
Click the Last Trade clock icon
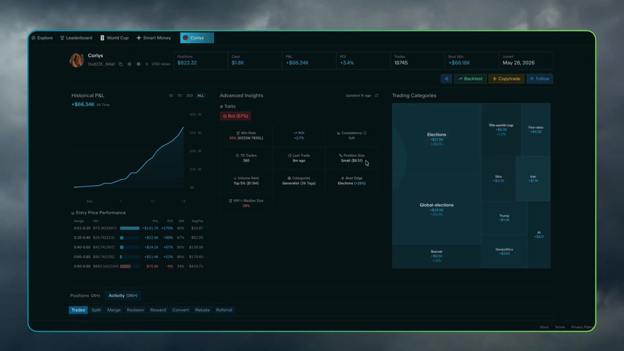coord(290,155)
